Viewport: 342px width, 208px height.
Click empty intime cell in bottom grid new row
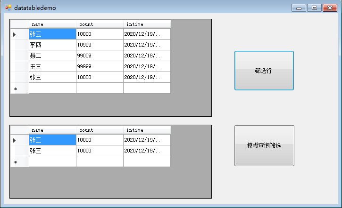click(x=147, y=162)
